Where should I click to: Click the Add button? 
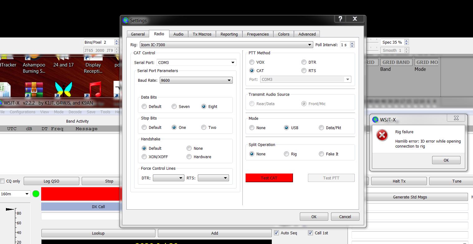[215, 233]
